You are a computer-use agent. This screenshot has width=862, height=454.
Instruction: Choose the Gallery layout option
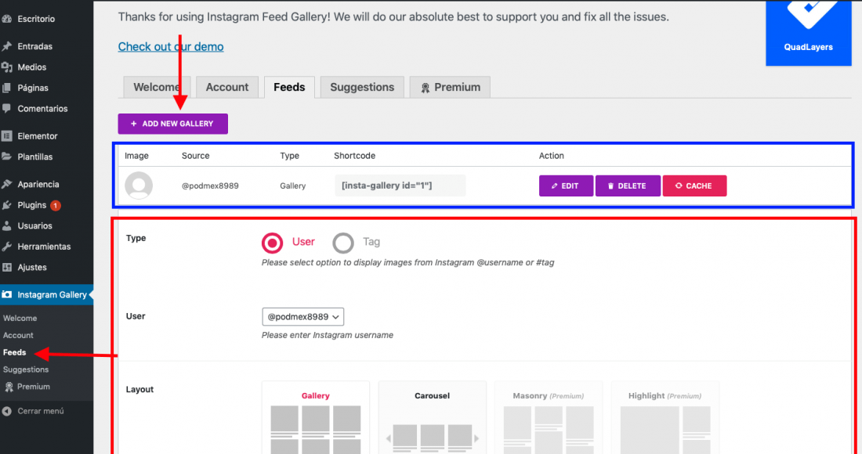click(316, 418)
